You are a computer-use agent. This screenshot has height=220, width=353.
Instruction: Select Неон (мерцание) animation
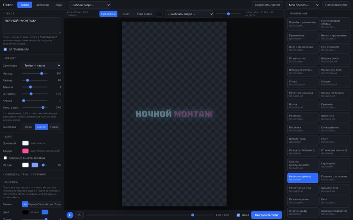(x=303, y=178)
